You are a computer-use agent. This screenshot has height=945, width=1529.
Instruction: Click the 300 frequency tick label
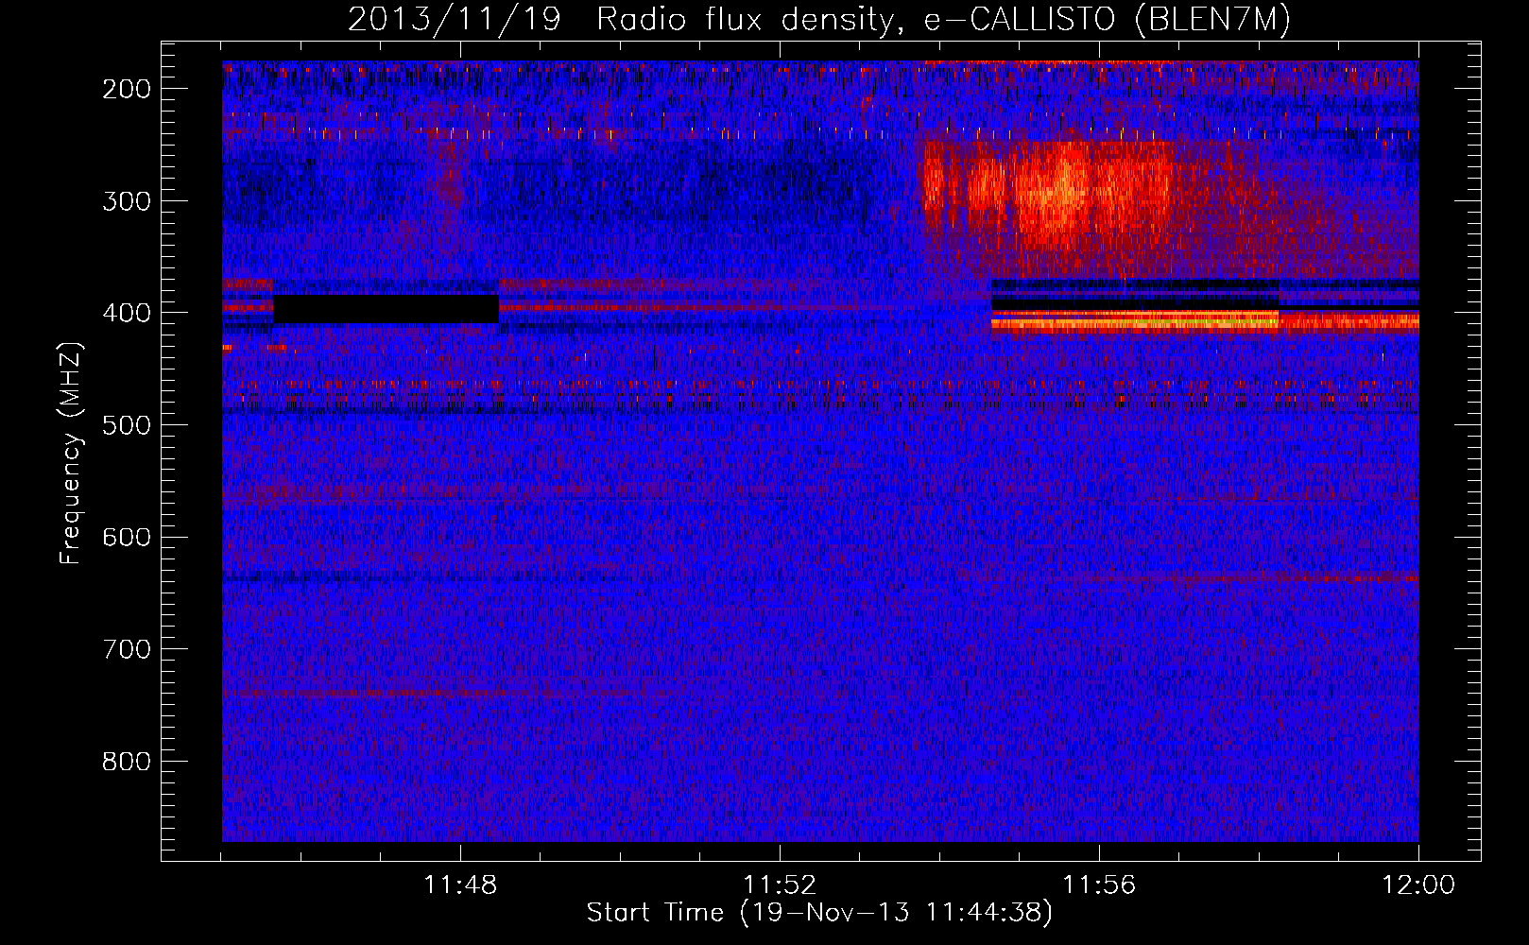[127, 200]
